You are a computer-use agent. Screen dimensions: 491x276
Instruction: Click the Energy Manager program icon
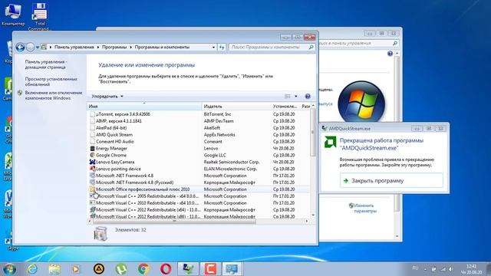pos(92,149)
